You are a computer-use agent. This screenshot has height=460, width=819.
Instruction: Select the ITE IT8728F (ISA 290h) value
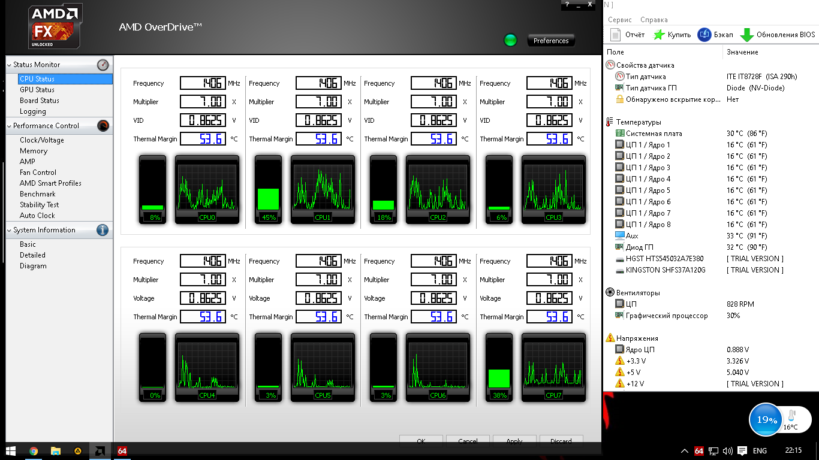tap(762, 77)
